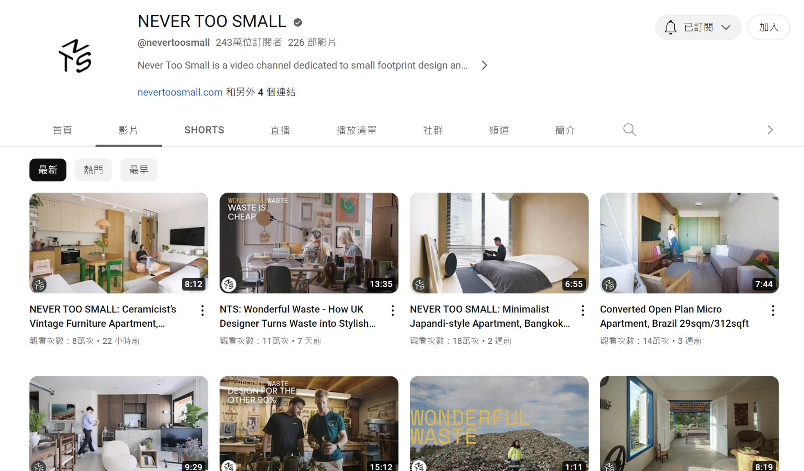The image size is (804, 471).
Task: Open three-dot menu for Brazil Micro Apartment video
Action: (772, 310)
